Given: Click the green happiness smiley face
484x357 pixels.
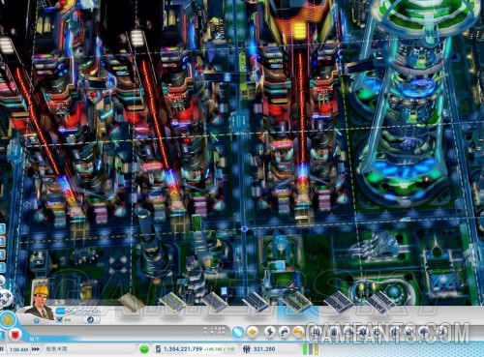Looking at the screenshot, I should 144,349.
